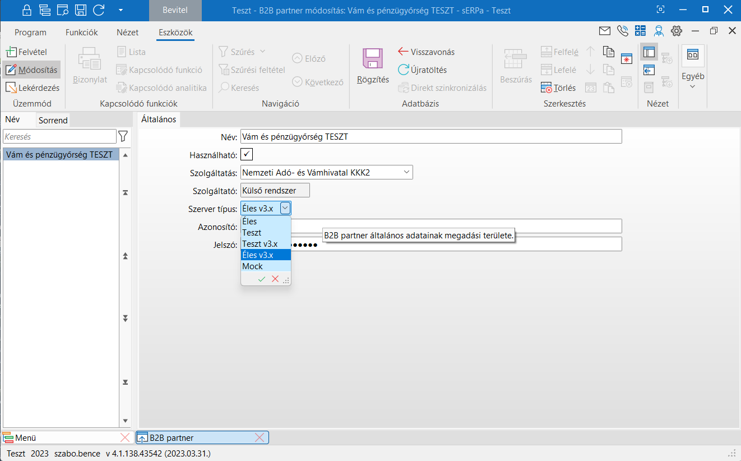Click the Visszavonás undo arrow
This screenshot has height=461, width=741.
pos(403,52)
